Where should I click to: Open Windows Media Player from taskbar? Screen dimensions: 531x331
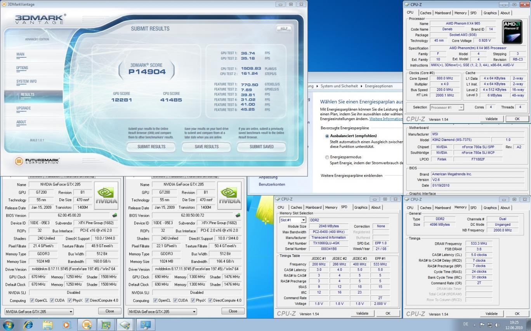click(x=66, y=324)
